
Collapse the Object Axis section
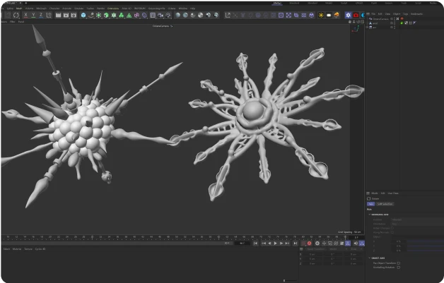(x=370, y=258)
